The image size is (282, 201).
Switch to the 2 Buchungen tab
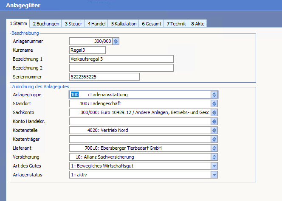46,24
